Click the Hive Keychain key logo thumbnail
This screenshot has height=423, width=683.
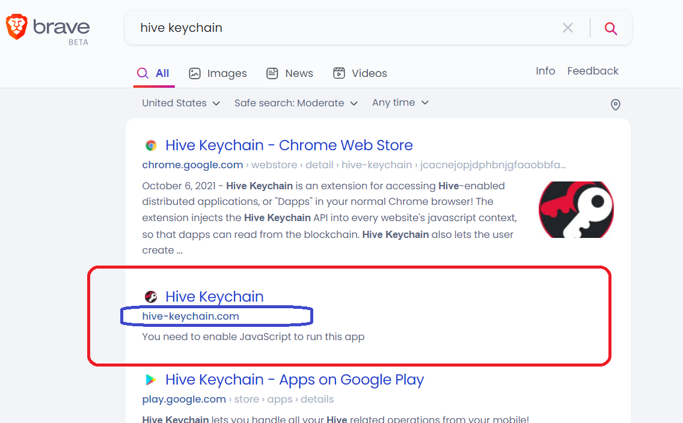click(575, 209)
